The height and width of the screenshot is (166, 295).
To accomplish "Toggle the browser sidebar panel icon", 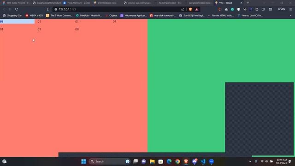I will 263,9.
